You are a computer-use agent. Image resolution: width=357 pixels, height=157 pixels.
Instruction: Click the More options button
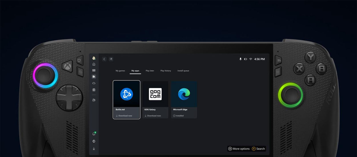coord(239,149)
